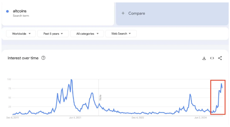
Task: Click the Jun 2, 2024 axis label
Action: pyautogui.click(x=200, y=118)
